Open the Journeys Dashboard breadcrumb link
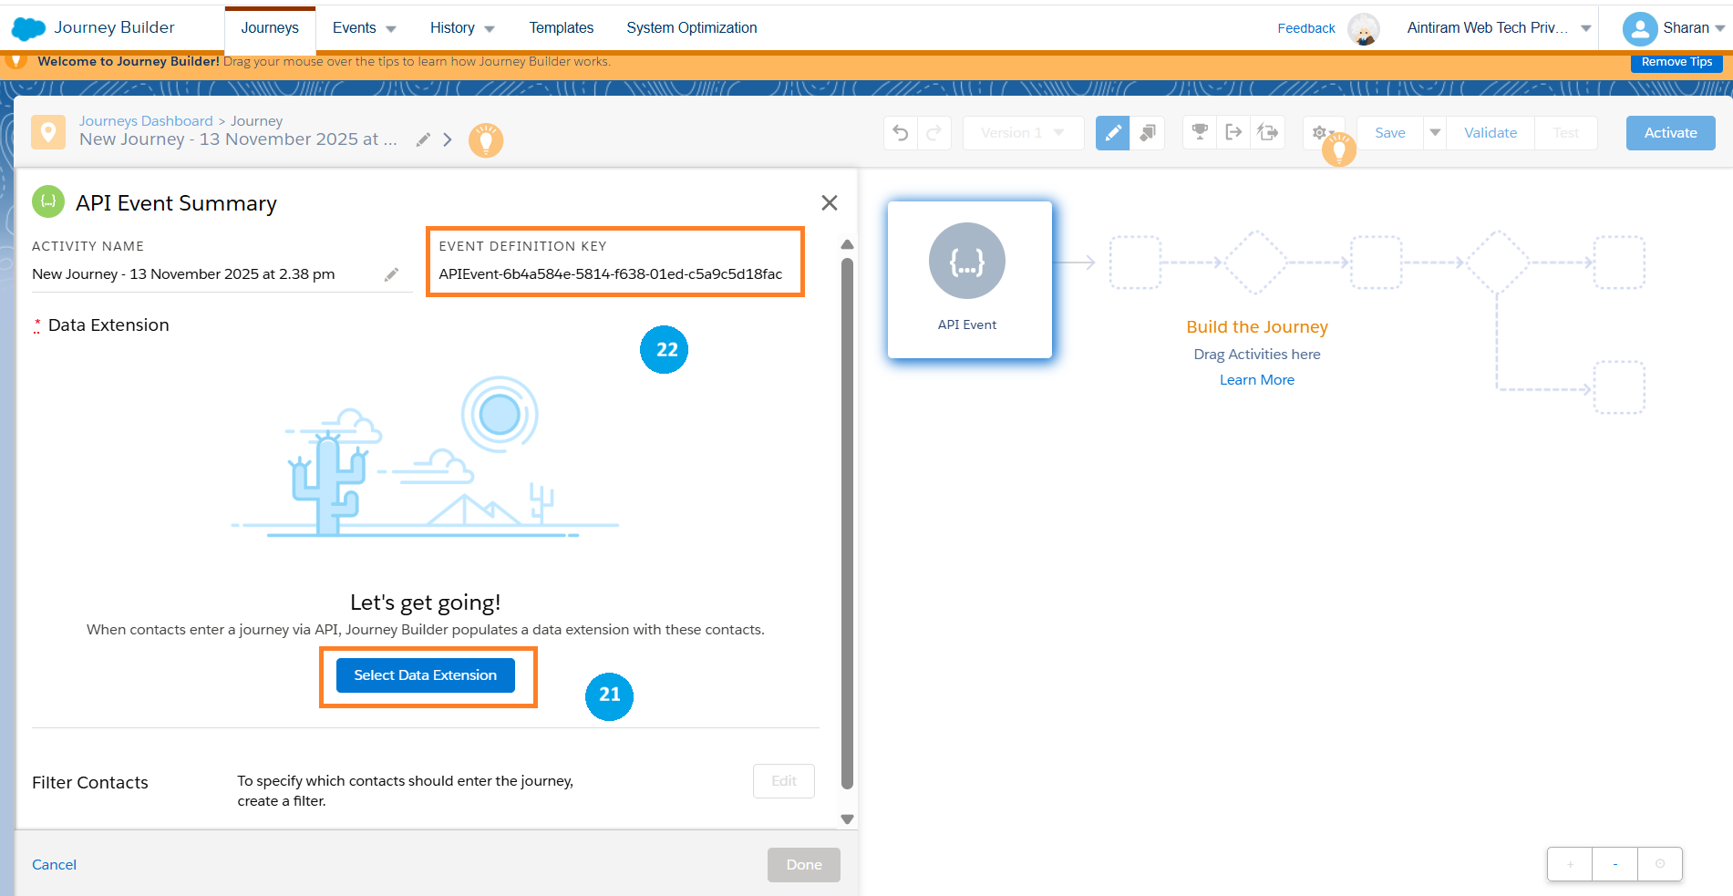 146,121
